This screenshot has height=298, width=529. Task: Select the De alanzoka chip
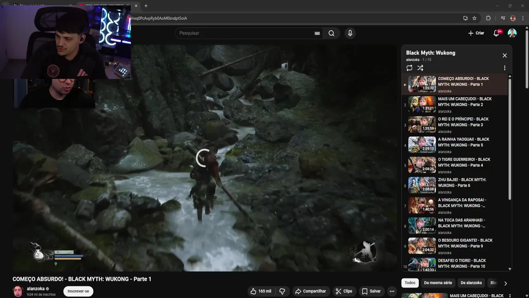point(471,283)
